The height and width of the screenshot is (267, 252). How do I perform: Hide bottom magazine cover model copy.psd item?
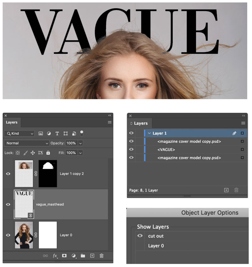tap(131, 157)
